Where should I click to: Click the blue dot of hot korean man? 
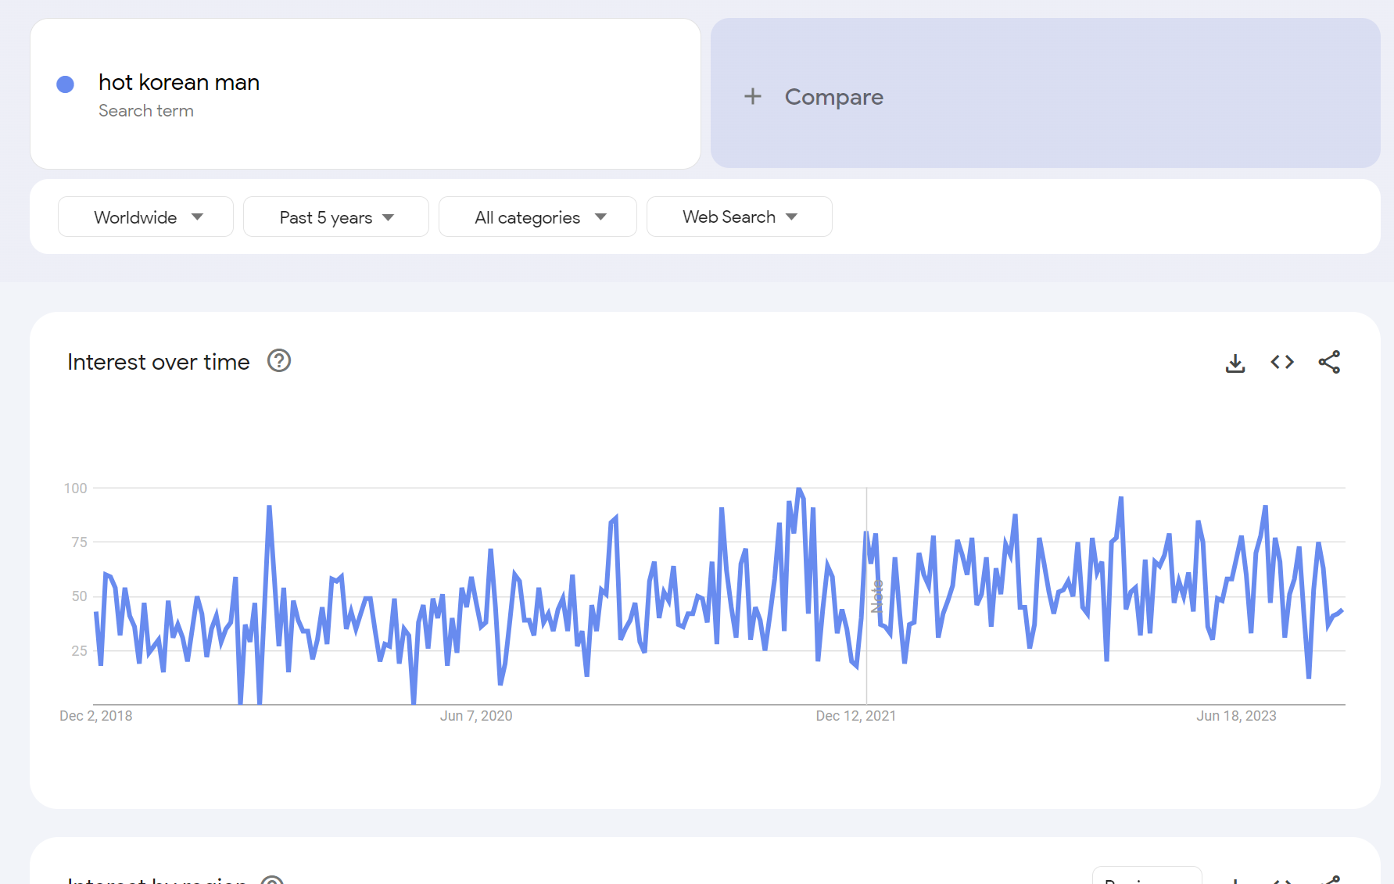pyautogui.click(x=66, y=84)
